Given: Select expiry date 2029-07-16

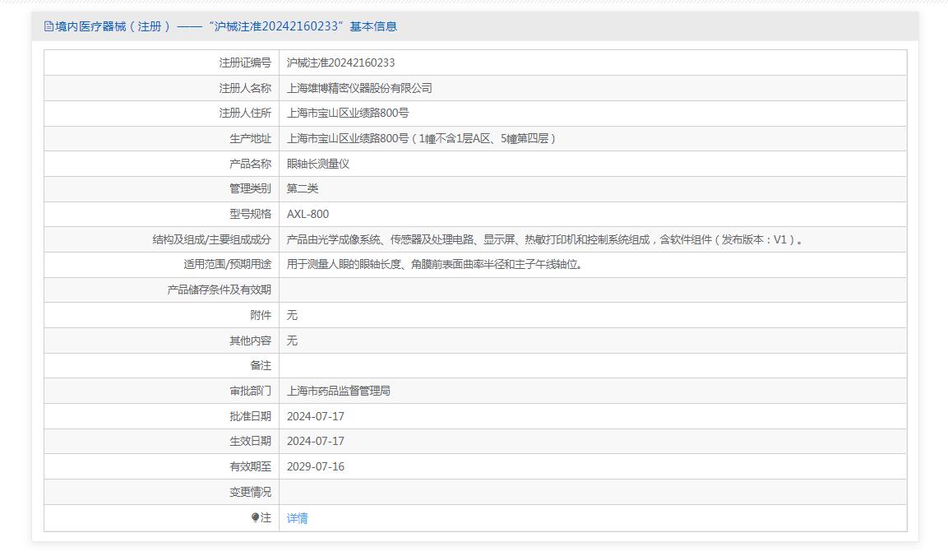Looking at the screenshot, I should 315,466.
